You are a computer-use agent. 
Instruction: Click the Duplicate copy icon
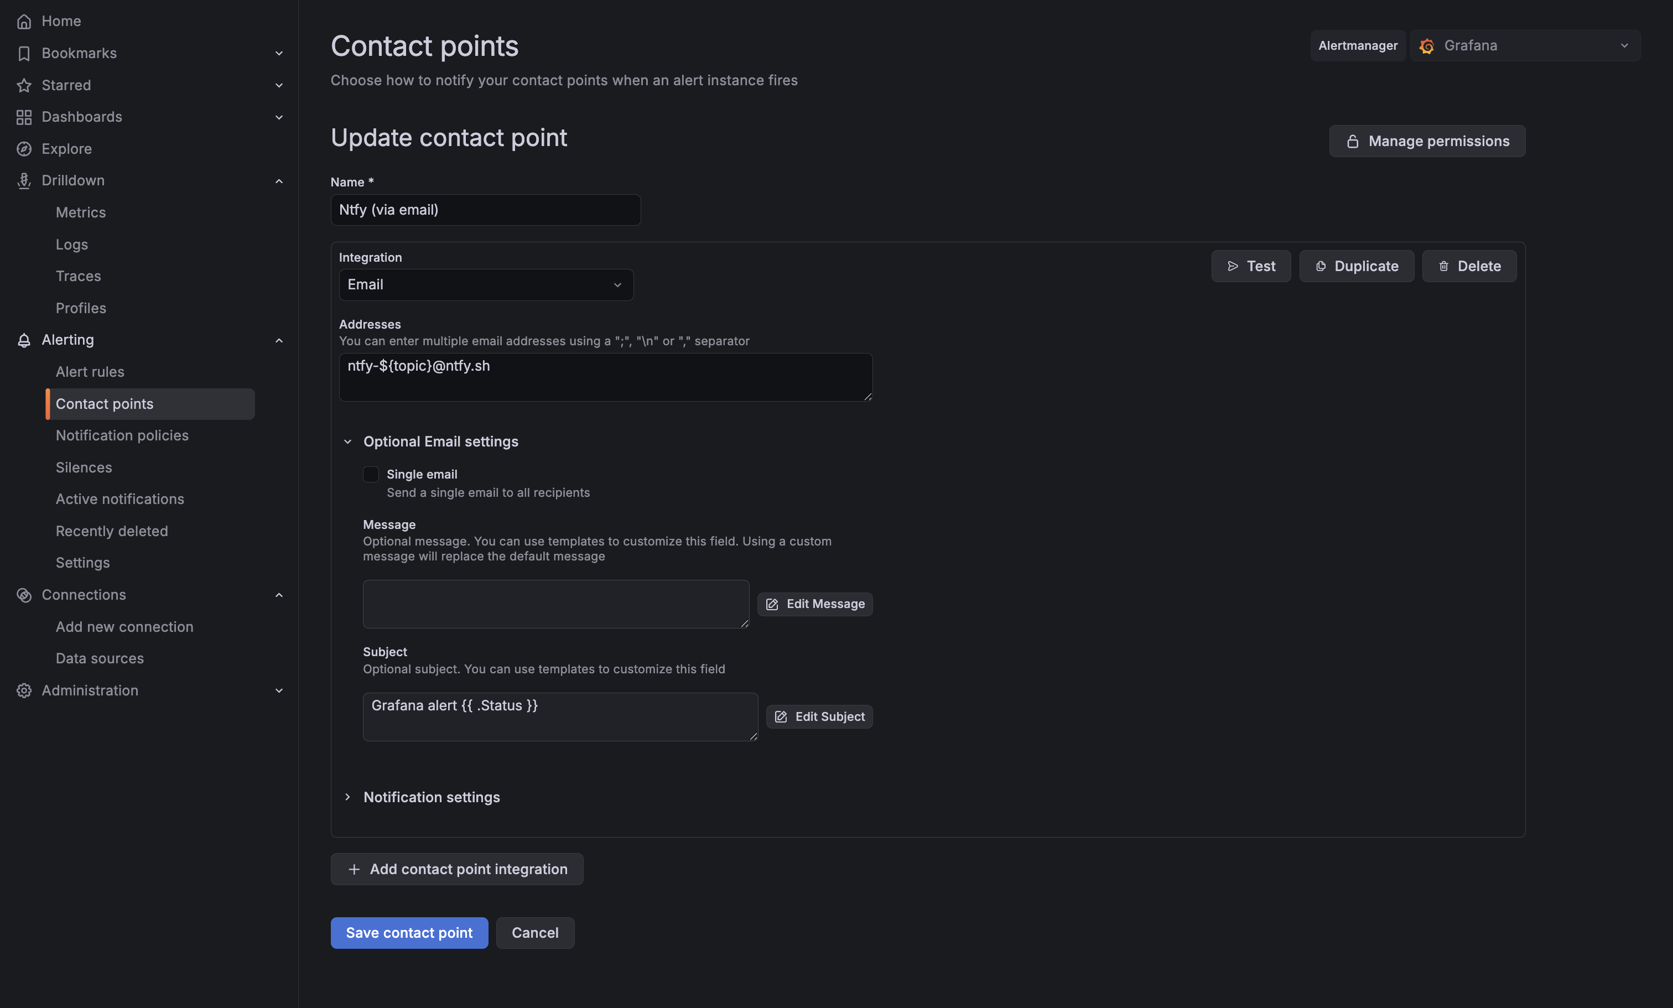click(1321, 266)
